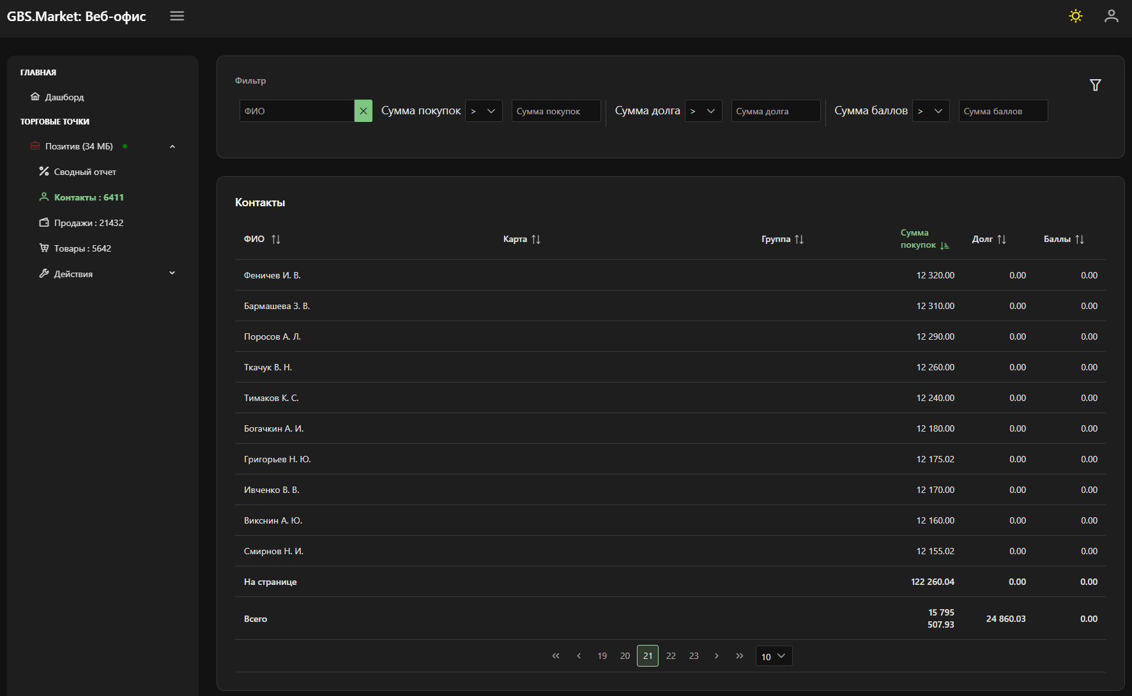Sort table by Карта column arrows
Screen dimensions: 1132x696
(x=536, y=239)
